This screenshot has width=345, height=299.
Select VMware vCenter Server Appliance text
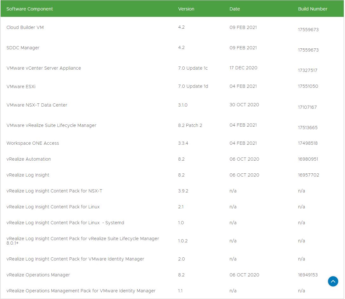(x=43, y=68)
